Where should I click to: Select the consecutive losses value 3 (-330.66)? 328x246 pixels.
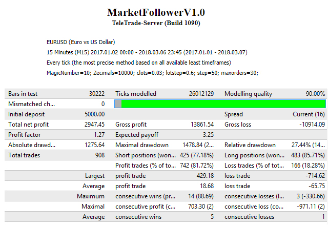click(311, 196)
